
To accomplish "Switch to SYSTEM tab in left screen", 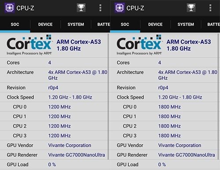I will point(76,24).
